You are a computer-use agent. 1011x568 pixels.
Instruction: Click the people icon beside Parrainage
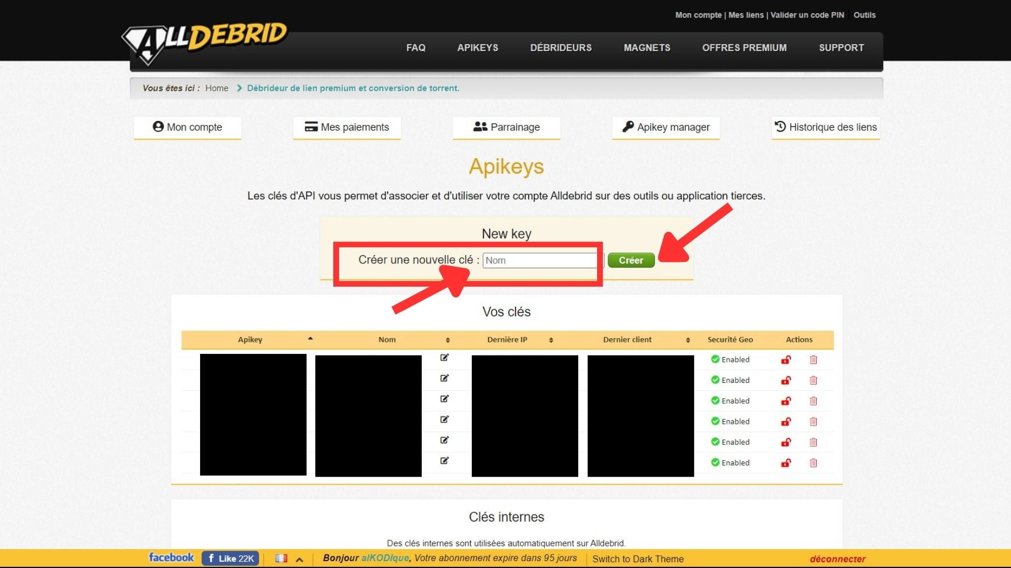479,126
